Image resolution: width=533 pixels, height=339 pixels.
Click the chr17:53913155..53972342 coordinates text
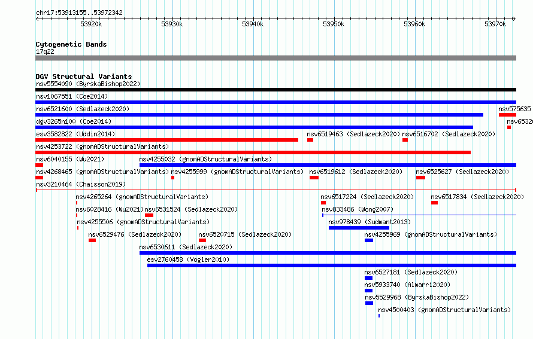coord(79,13)
